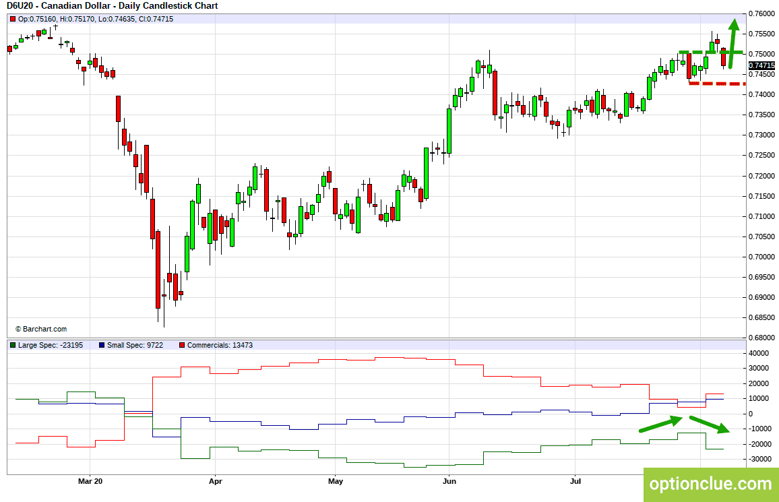This screenshot has width=779, height=502.
Task: Click the 20000 COT axis label
Action: [758, 384]
